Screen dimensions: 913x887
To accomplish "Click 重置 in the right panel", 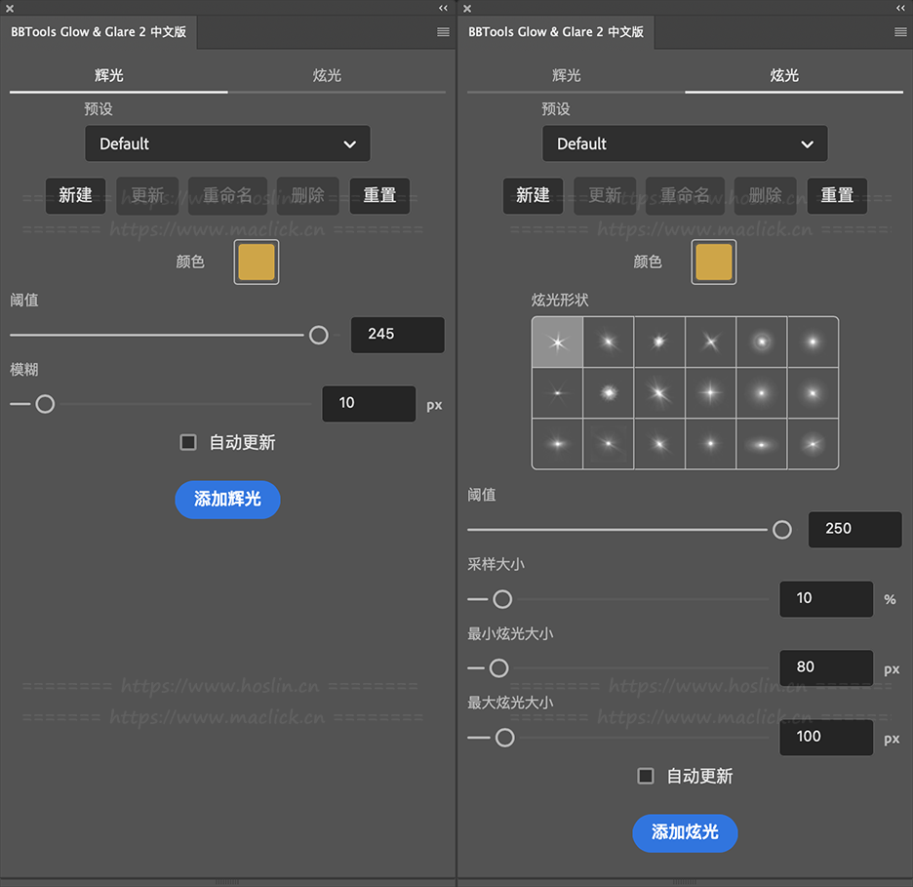I will (837, 195).
